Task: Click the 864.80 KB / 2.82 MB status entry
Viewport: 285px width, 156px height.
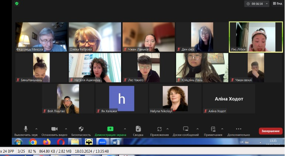Action: (x=55, y=151)
